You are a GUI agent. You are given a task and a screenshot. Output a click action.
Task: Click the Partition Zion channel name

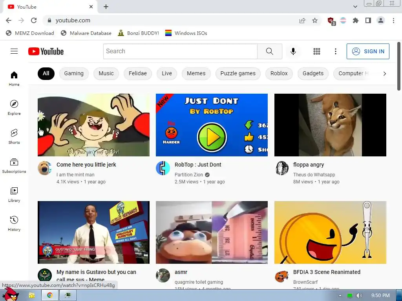click(189, 175)
